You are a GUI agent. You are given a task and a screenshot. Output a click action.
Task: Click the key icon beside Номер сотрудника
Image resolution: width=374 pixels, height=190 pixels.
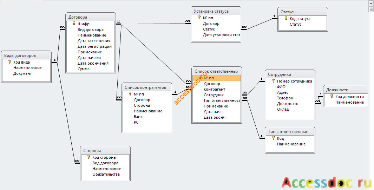274,81
